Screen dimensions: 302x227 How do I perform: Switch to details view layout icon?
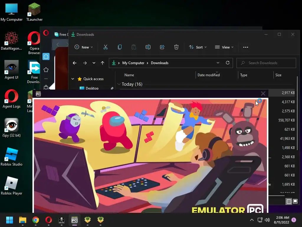289,202
